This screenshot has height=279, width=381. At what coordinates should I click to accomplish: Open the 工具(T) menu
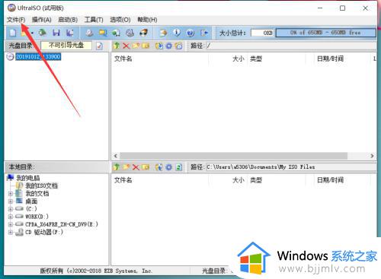coord(94,20)
